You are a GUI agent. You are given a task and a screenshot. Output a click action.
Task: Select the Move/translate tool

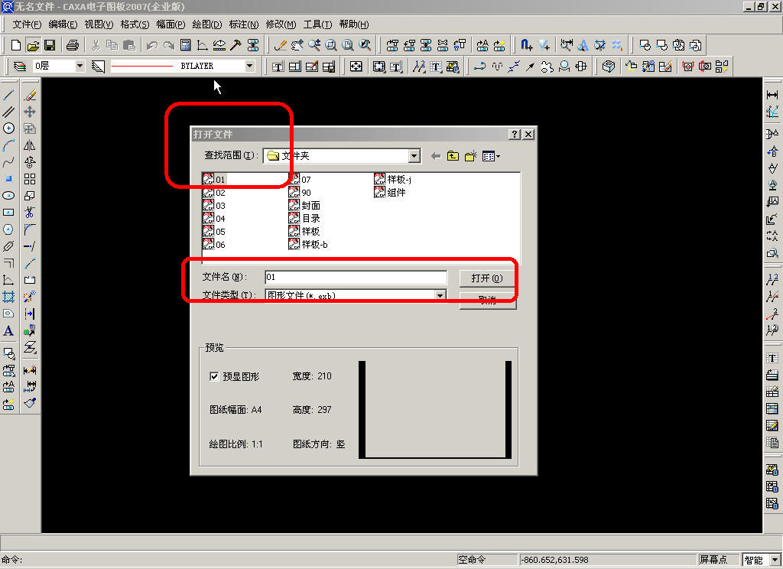pyautogui.click(x=30, y=112)
